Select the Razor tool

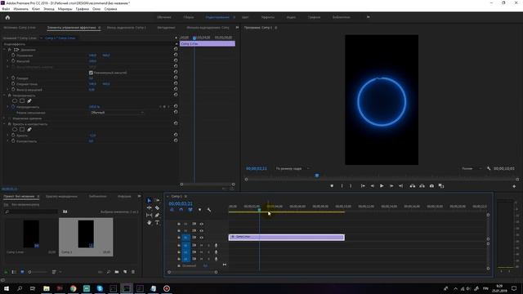coord(157,207)
